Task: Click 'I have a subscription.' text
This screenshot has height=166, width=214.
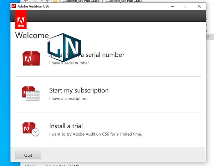Action: pos(68,99)
